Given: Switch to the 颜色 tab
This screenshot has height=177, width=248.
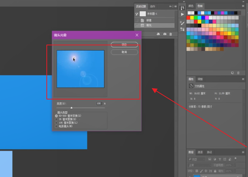Looking at the screenshot, I should 191,6.
